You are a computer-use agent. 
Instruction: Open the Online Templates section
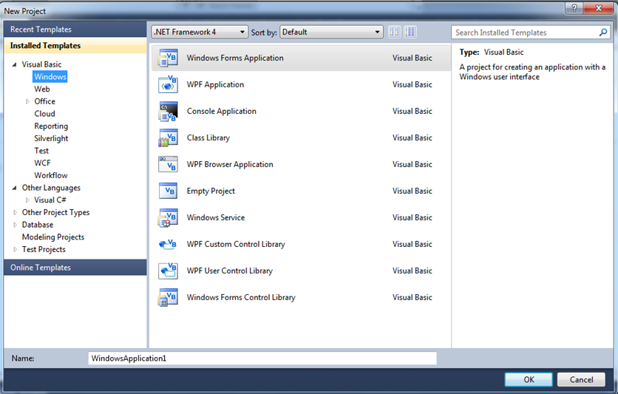pos(75,267)
